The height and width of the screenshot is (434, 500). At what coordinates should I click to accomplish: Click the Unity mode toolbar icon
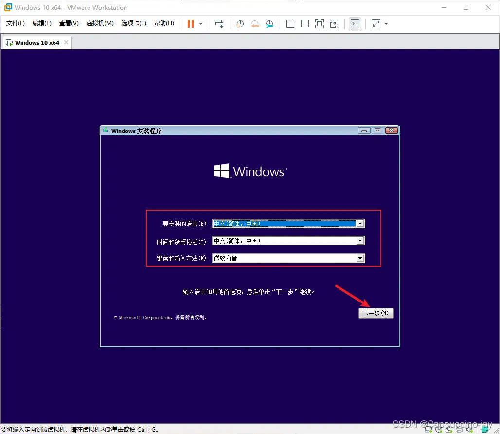click(x=334, y=24)
